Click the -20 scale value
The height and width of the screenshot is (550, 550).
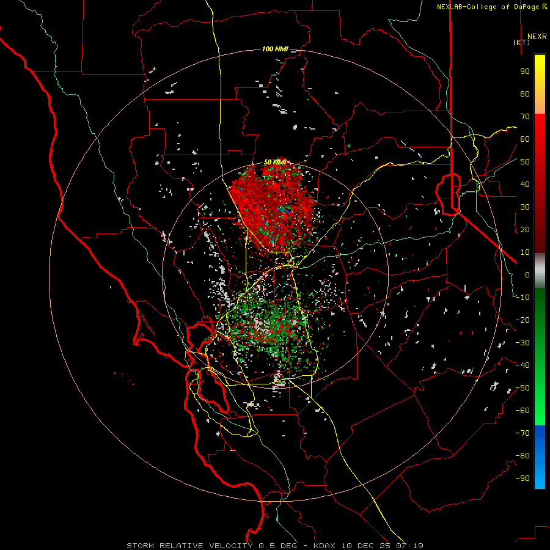tap(522, 320)
